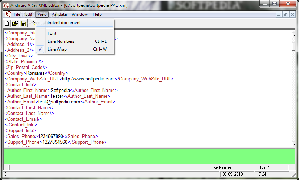299x180 pixels.
Task: Choose Indent document from View menu
Action: pos(75,23)
